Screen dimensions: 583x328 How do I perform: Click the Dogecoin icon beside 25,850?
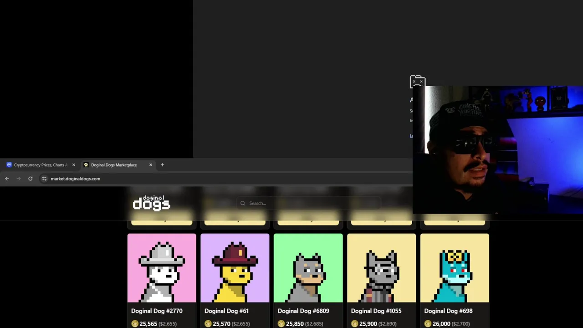[x=281, y=323]
